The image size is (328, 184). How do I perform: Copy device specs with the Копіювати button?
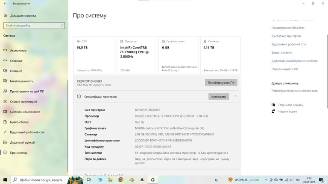[x=218, y=97]
